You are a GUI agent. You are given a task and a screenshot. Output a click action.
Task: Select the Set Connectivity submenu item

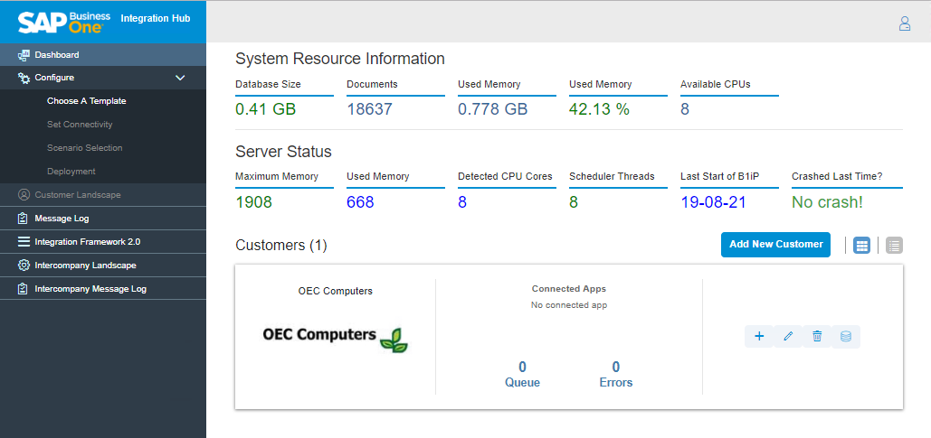pos(80,125)
